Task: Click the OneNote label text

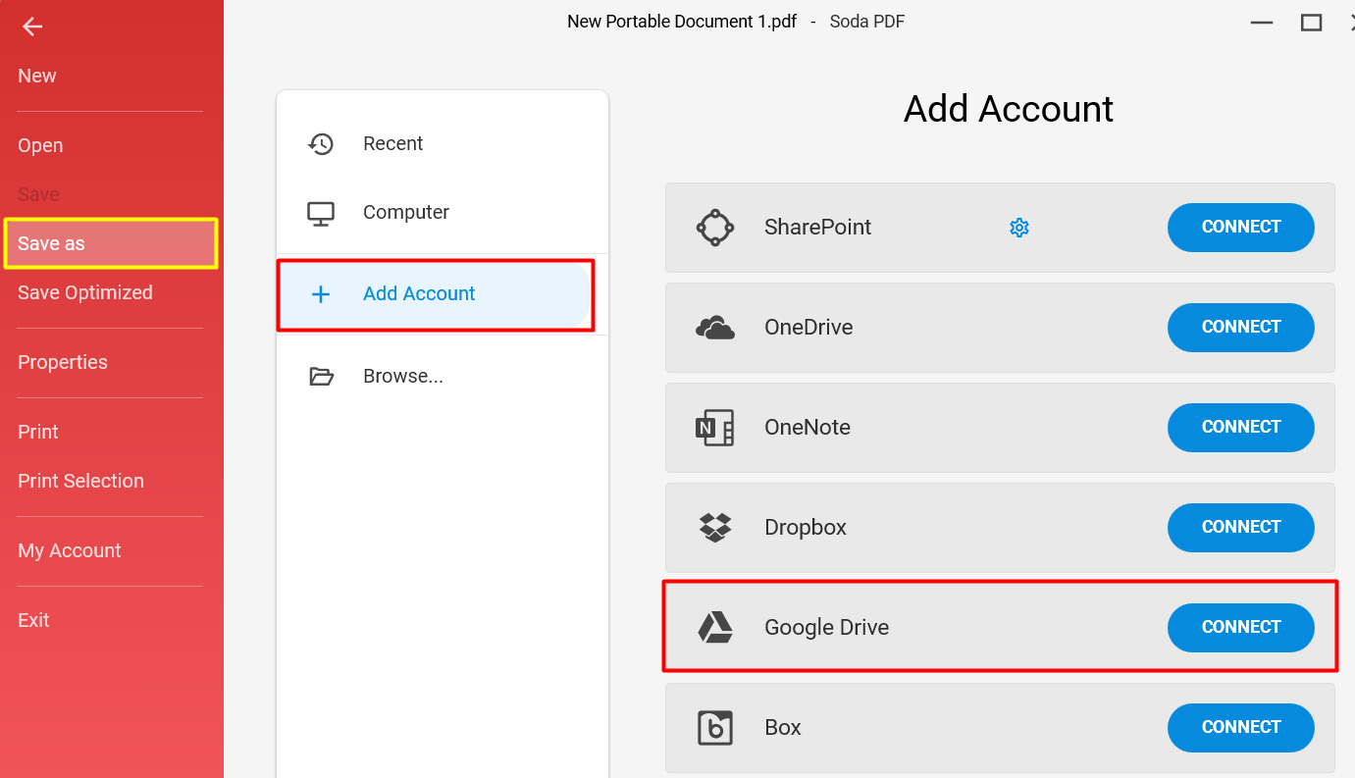Action: click(x=808, y=427)
